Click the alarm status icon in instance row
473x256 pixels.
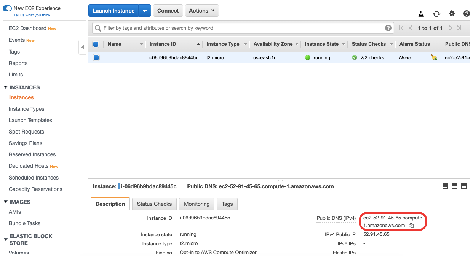pyautogui.click(x=434, y=58)
